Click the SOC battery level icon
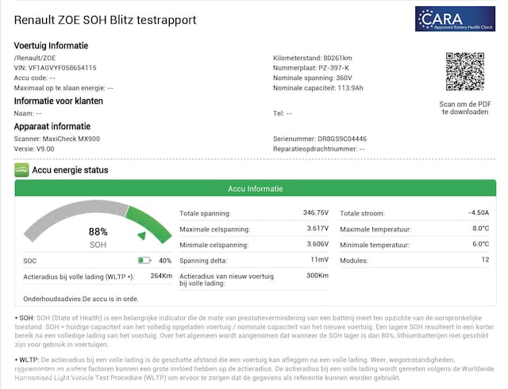Image resolution: width=508 pixels, height=389 pixels. click(144, 260)
